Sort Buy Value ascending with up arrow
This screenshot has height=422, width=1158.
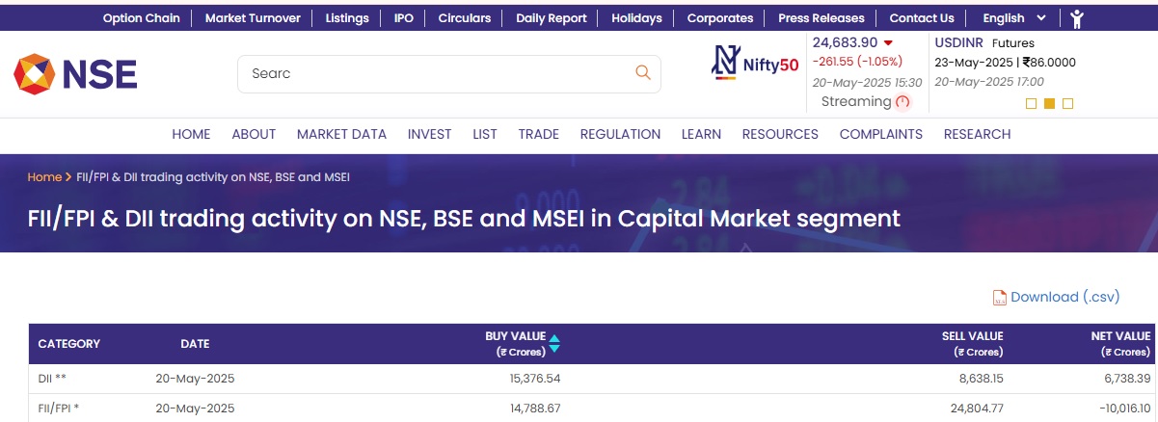(554, 337)
